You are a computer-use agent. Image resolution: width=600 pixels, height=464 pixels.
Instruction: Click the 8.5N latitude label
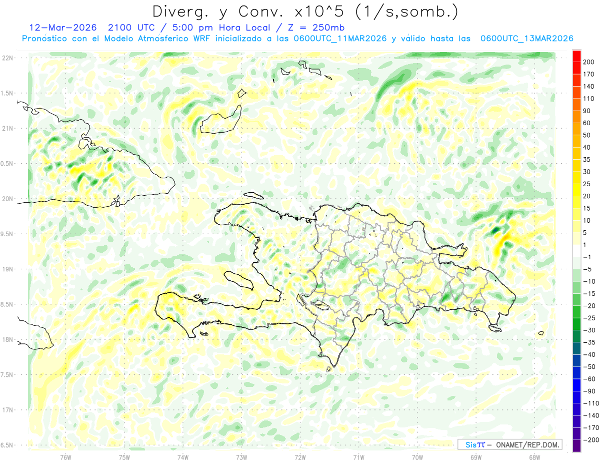(7, 304)
